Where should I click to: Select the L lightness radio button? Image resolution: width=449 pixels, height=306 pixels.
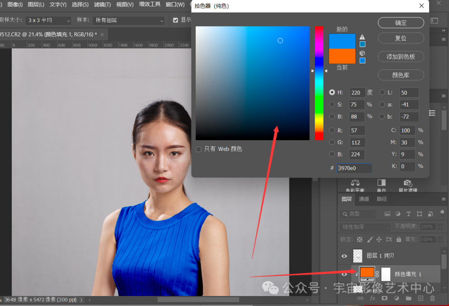coord(382,92)
